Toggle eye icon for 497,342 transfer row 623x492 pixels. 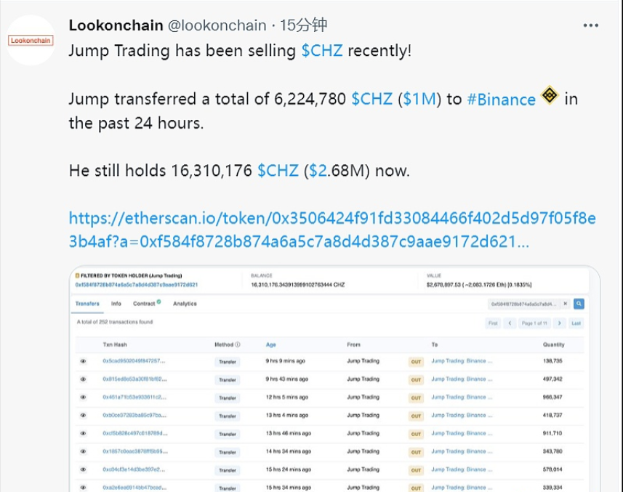pyautogui.click(x=83, y=379)
